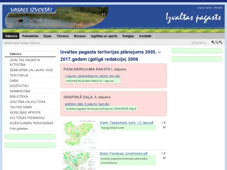Open ZEMKOPĪBA UN LAUKU VIDE sidebar item
The image size is (227, 170).
[30, 70]
